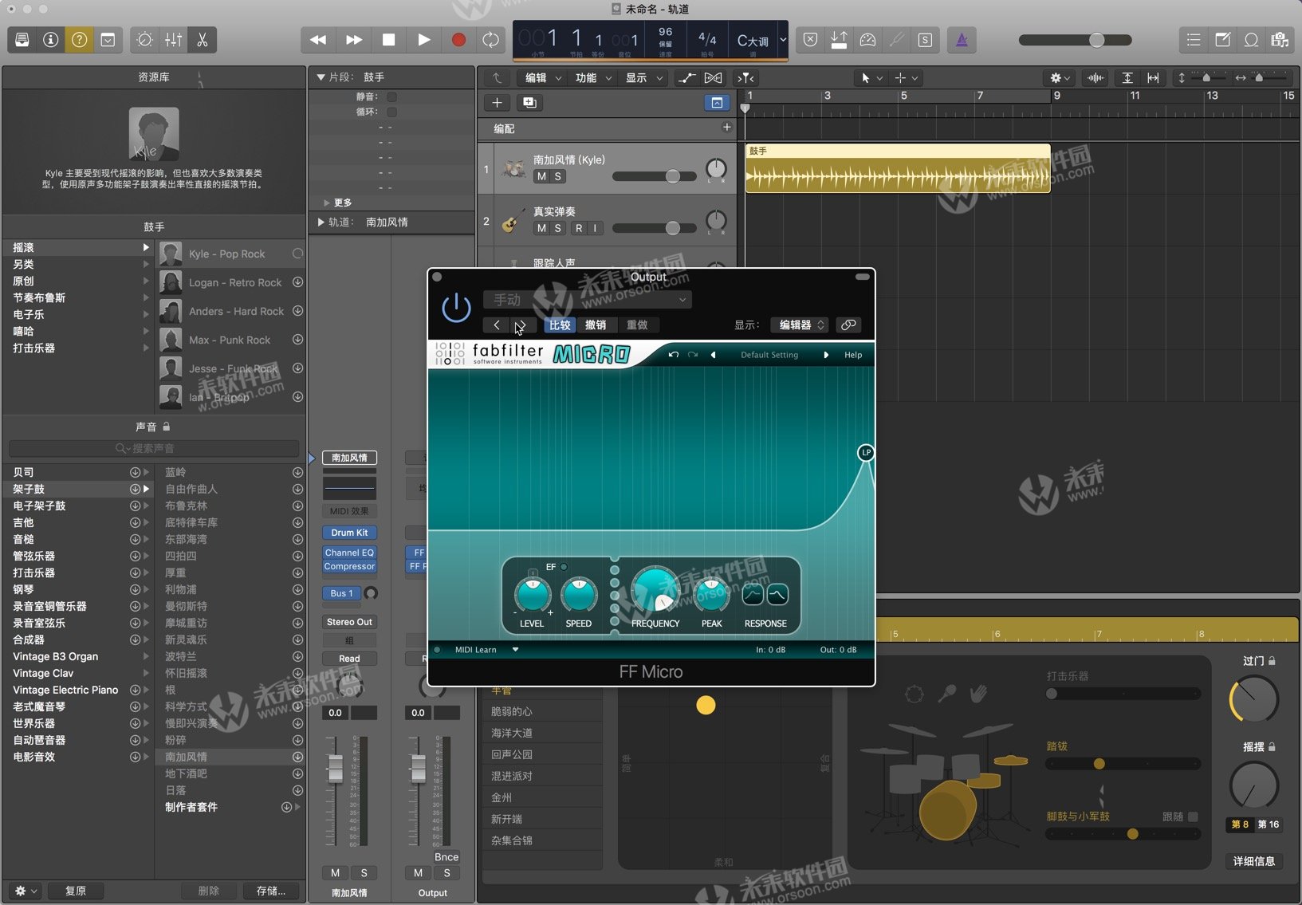The width and height of the screenshot is (1302, 905).
Task: Toggle the 跟随 checkbox in drummer editor
Action: point(1193,816)
